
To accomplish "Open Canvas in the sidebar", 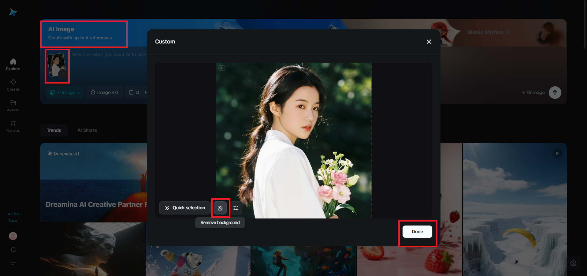I will [13, 126].
